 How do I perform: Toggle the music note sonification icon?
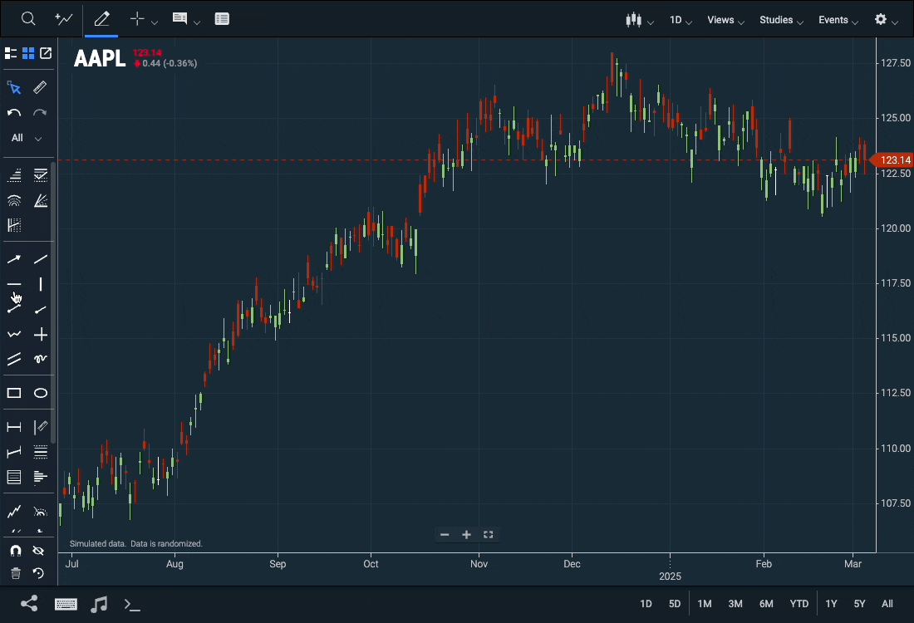tap(99, 605)
